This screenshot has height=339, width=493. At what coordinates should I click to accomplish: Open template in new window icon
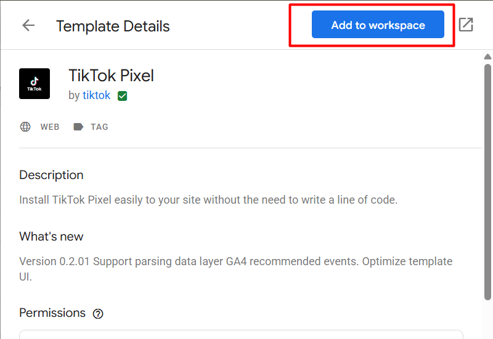(466, 25)
